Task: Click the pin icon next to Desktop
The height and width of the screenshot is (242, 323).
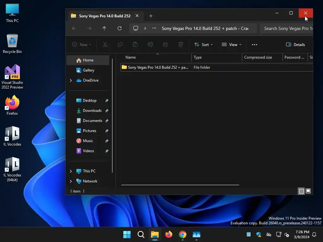Action: tap(107, 101)
